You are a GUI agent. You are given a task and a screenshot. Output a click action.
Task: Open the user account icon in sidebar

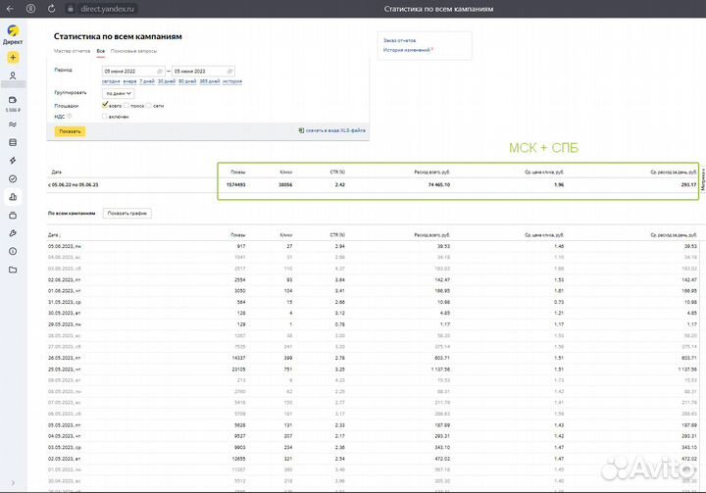(x=13, y=75)
